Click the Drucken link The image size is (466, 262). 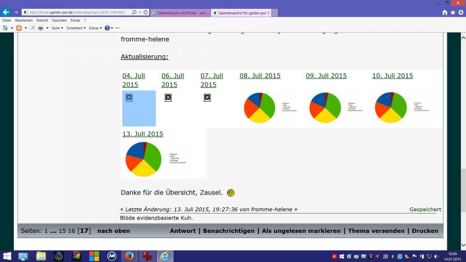click(425, 231)
